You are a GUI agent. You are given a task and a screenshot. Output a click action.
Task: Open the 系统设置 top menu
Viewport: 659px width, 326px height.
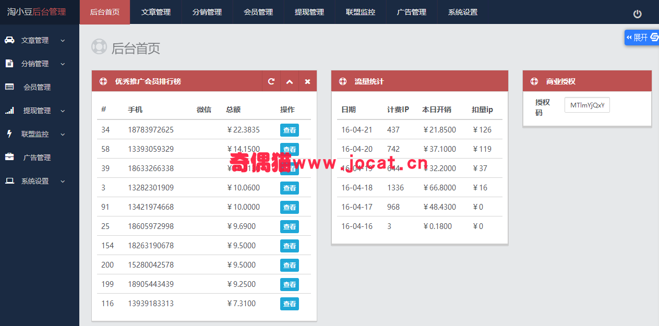(x=463, y=12)
